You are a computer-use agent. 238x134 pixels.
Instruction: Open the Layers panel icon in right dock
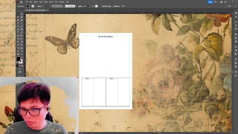[236, 25]
